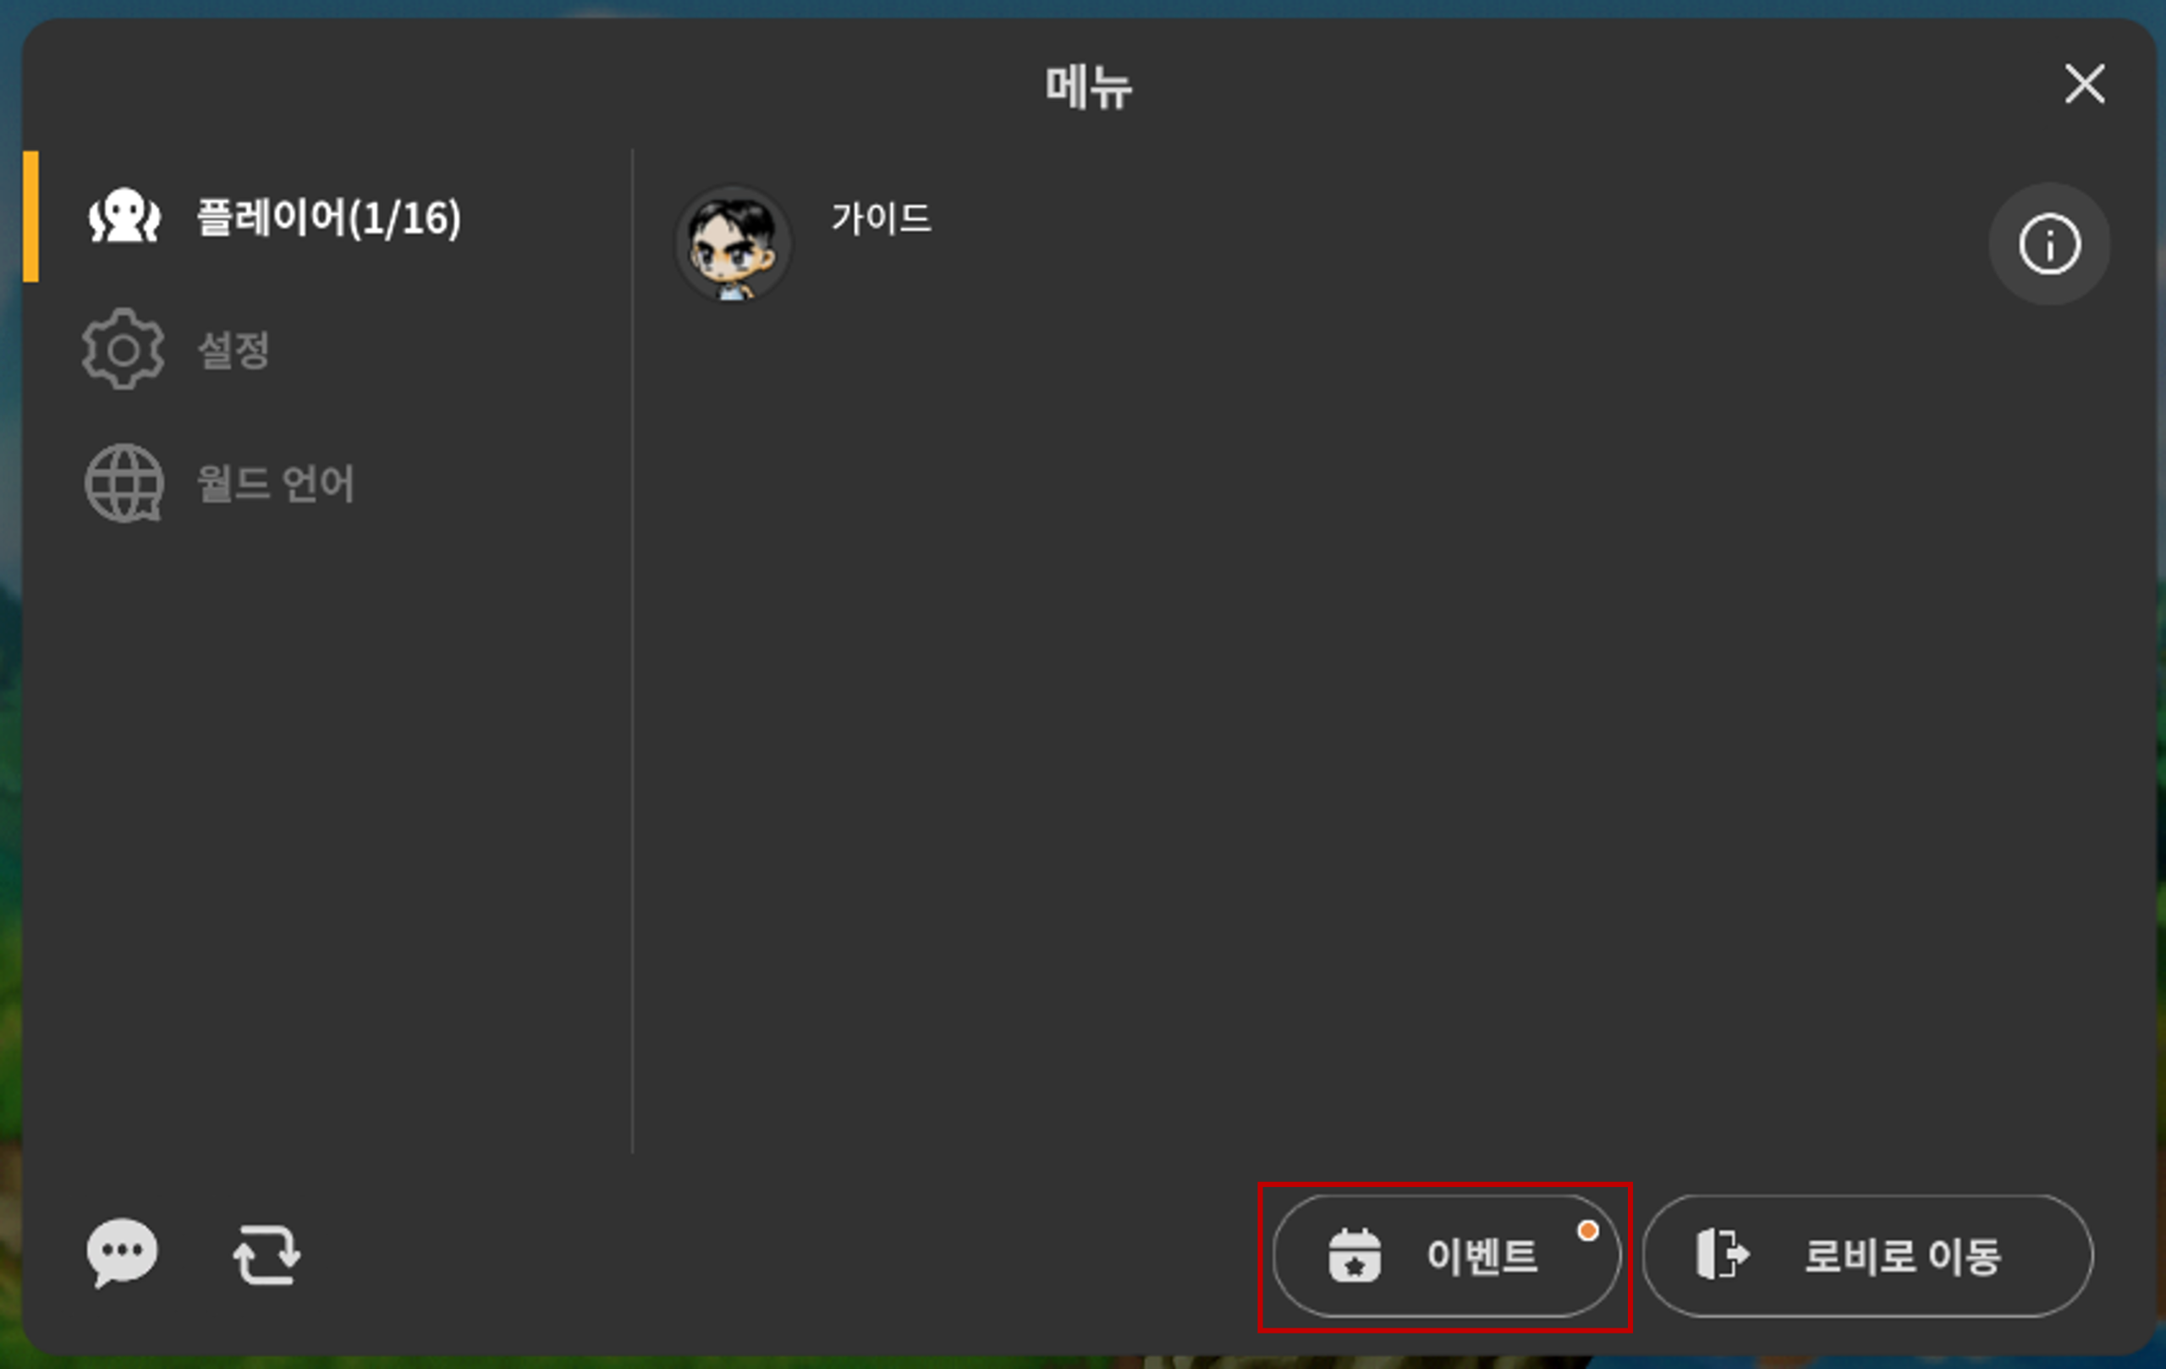The width and height of the screenshot is (2166, 1369).
Task: Close the 메뉴 panel with X
Action: coord(2084,85)
